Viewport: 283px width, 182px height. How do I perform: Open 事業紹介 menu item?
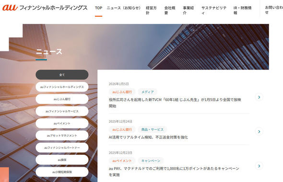188,10
